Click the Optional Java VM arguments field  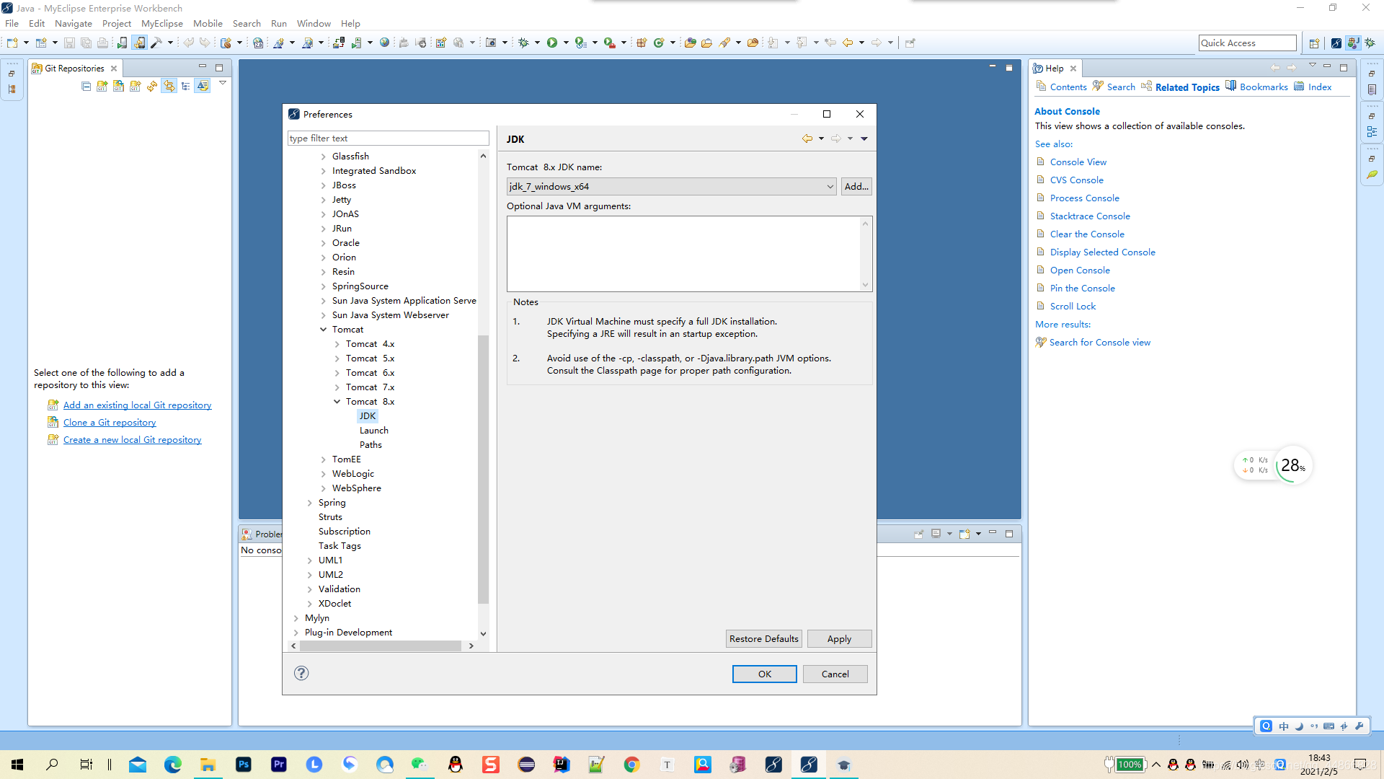(x=684, y=254)
